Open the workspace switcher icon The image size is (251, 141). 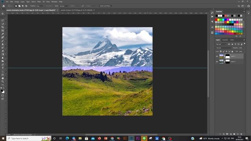[x=243, y=6]
